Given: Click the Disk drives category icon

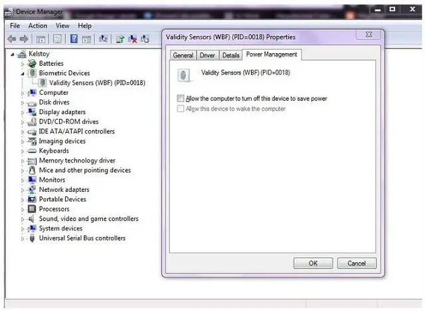Looking at the screenshot, I should (32, 103).
